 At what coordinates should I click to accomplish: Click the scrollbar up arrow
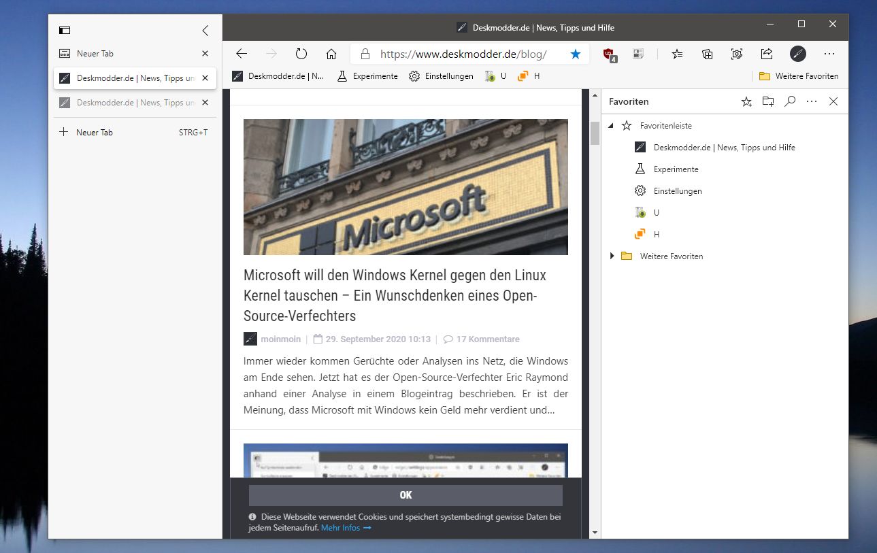(595, 94)
